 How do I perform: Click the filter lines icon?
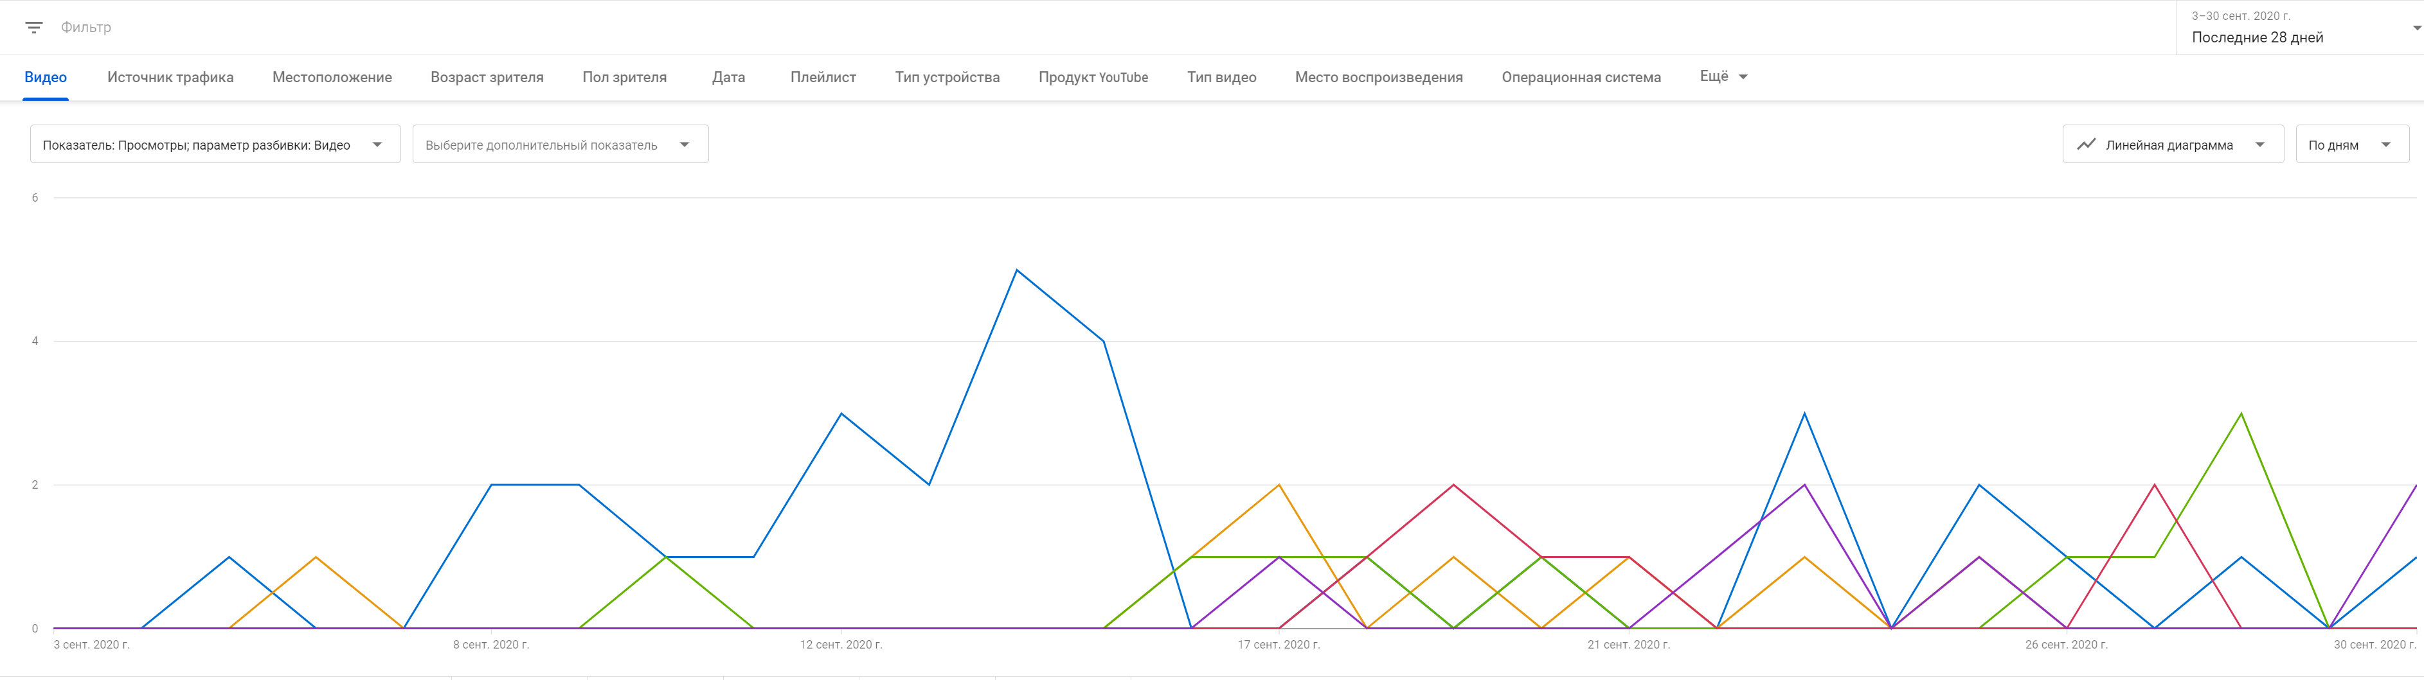pyautogui.click(x=34, y=27)
